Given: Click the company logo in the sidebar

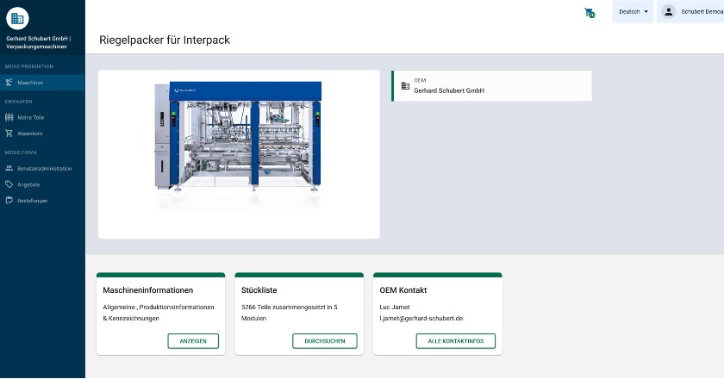Looking at the screenshot, I should coord(17,17).
